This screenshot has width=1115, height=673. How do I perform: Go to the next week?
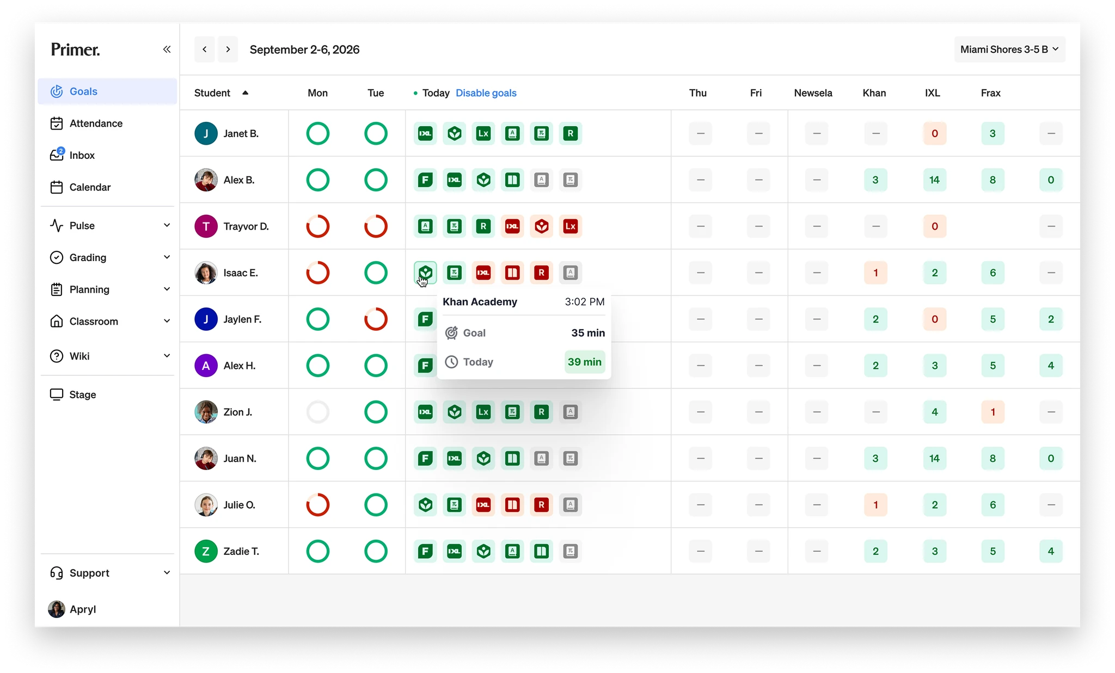(228, 50)
